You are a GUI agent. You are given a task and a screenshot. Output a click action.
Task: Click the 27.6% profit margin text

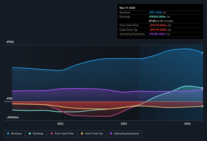161,21
